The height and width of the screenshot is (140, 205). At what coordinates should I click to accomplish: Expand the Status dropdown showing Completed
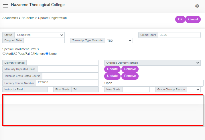tap(40, 35)
